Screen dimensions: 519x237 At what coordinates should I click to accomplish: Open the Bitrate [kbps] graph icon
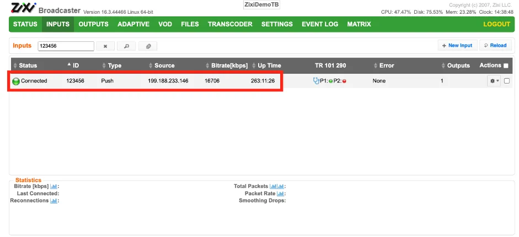(53, 187)
